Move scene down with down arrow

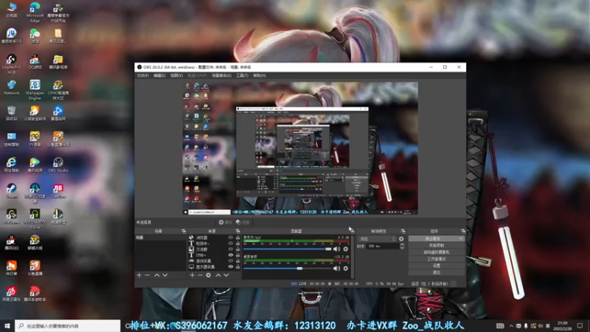[164, 275]
